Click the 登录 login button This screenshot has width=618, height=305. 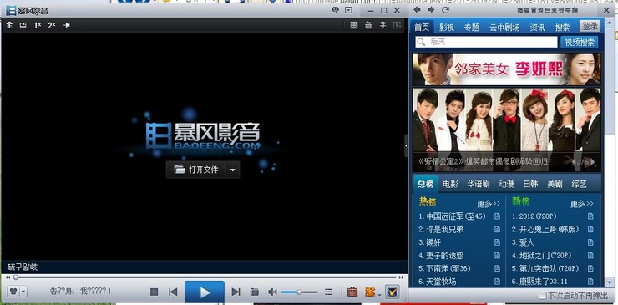[x=590, y=26]
